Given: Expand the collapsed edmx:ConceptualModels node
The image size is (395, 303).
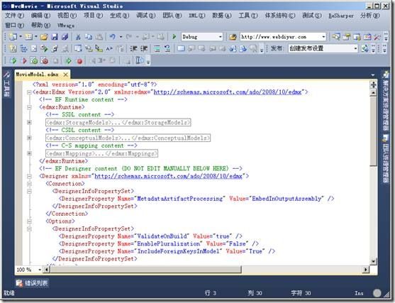Looking at the screenshot, I should coord(29,138).
